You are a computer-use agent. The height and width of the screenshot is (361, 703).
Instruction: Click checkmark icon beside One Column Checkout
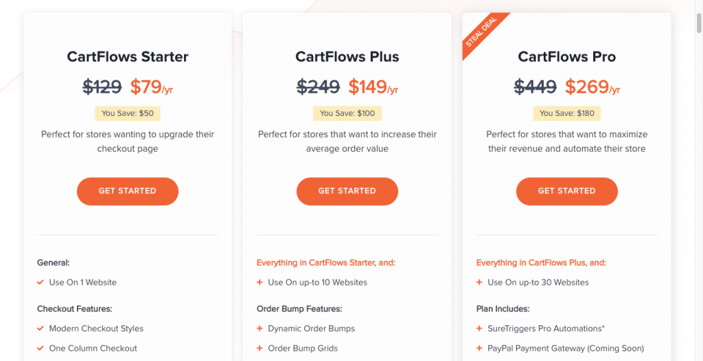(x=41, y=348)
